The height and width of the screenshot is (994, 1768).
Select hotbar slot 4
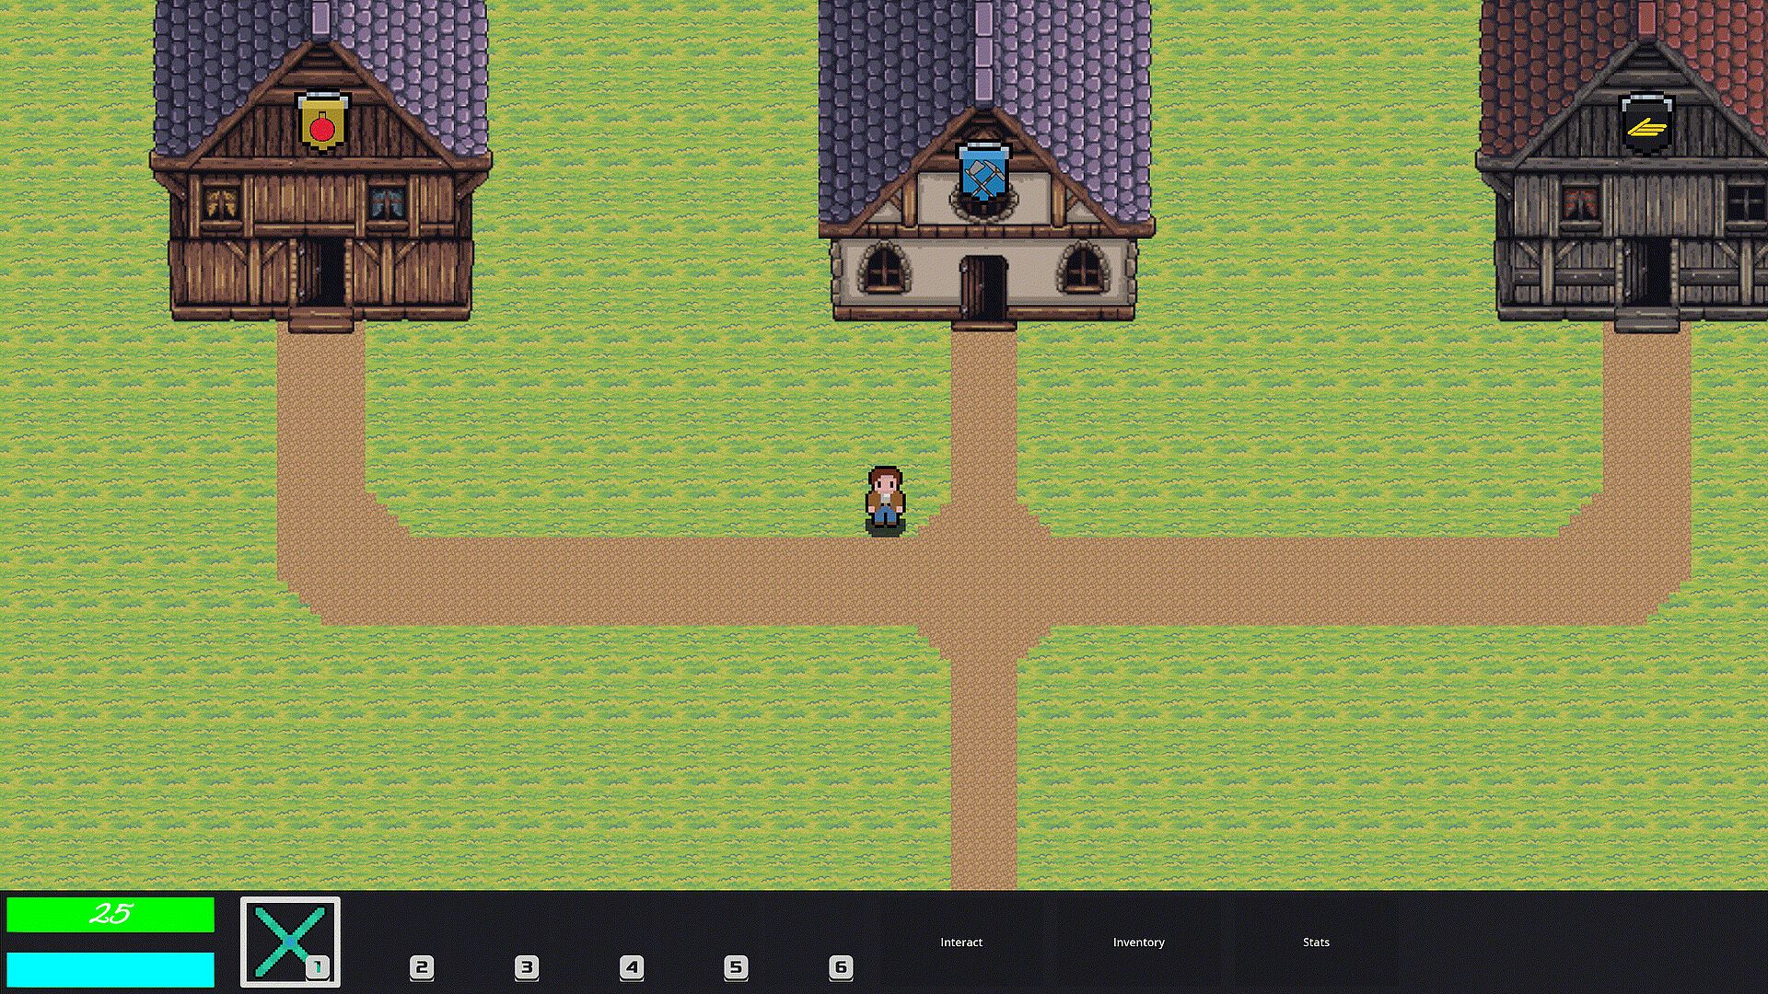click(x=632, y=967)
